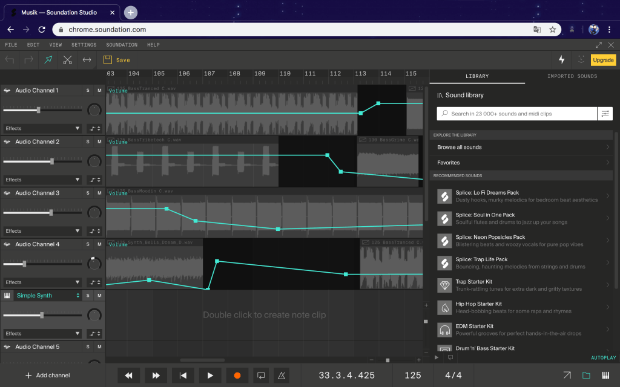Click the record button in transport bar
Image resolution: width=620 pixels, height=387 pixels.
click(237, 376)
